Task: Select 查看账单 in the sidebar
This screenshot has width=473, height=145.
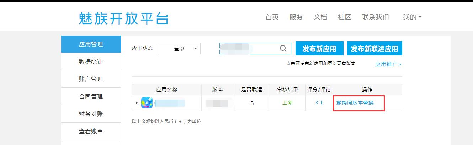Action: 91,131
